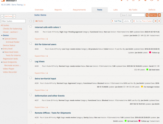Viewport: 163px width, 124px height.
Task: Open Device Status suite
Action: pyautogui.click(x=9, y=45)
